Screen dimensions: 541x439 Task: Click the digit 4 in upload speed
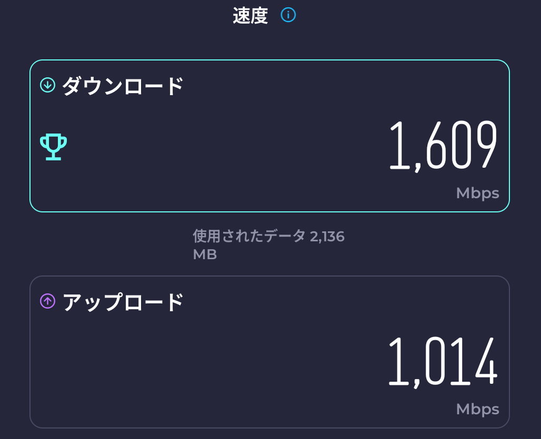pos(485,361)
